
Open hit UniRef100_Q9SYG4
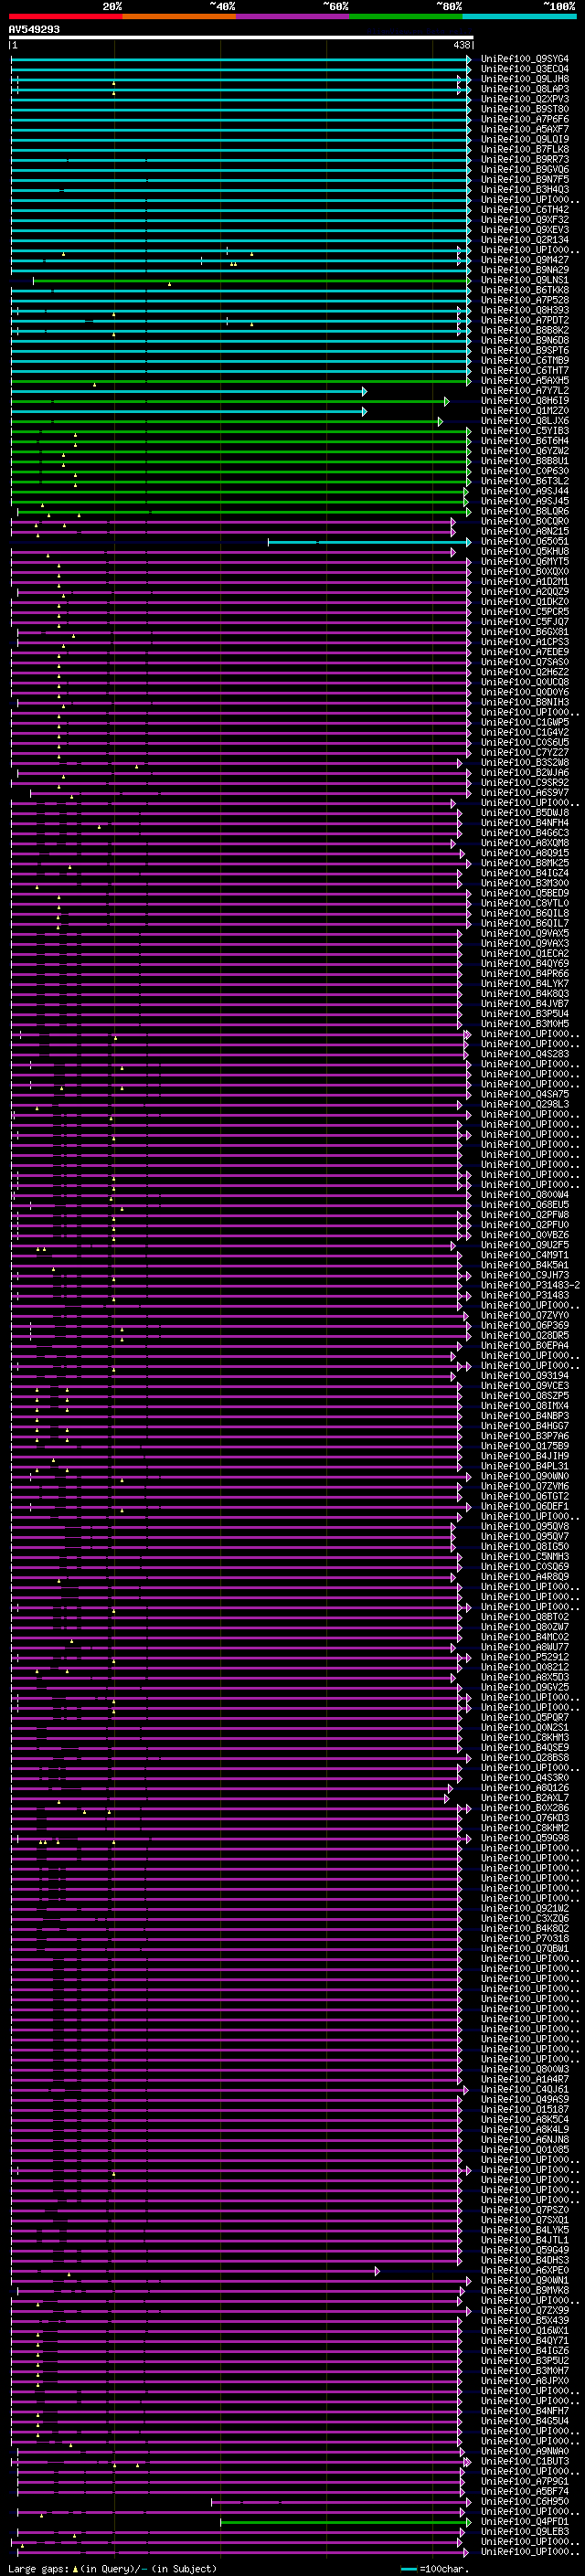coord(524,59)
